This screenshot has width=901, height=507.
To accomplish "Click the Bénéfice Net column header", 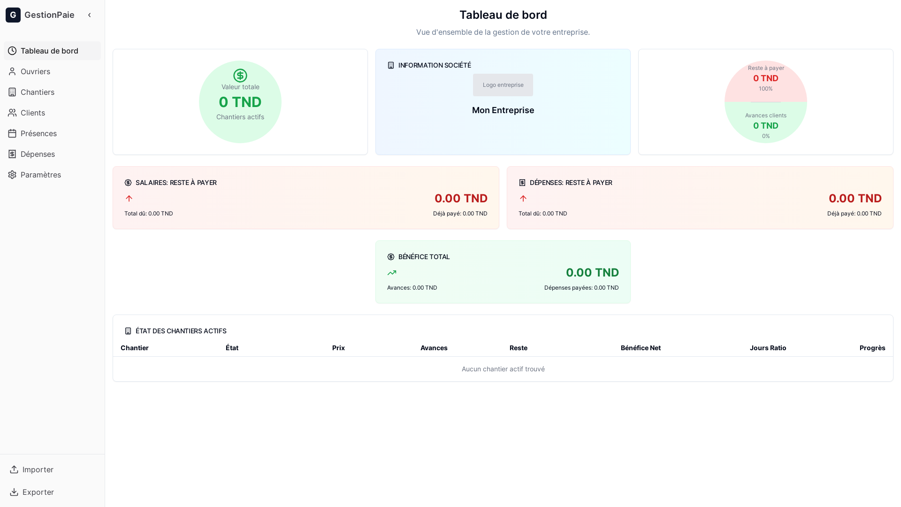I will point(641,348).
